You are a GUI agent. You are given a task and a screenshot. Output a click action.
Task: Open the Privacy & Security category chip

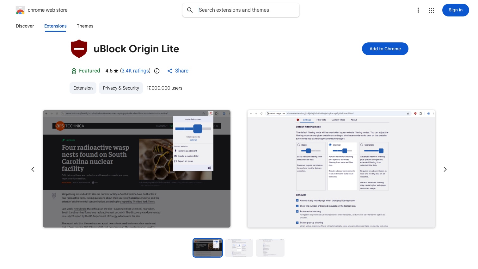click(121, 88)
